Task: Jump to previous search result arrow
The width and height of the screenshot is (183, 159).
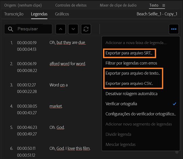Action: point(61,29)
